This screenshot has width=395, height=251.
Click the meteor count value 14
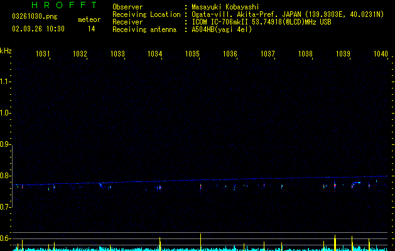[x=92, y=29]
